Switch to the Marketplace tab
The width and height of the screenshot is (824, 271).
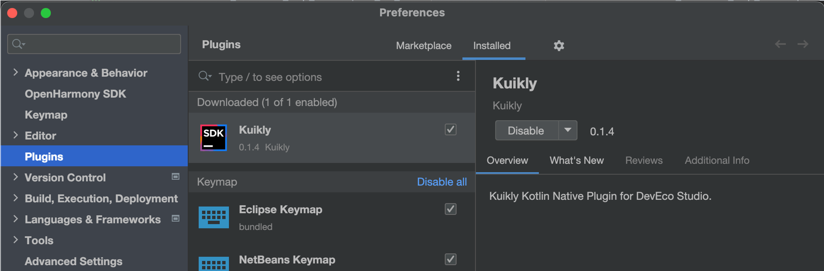coord(424,46)
